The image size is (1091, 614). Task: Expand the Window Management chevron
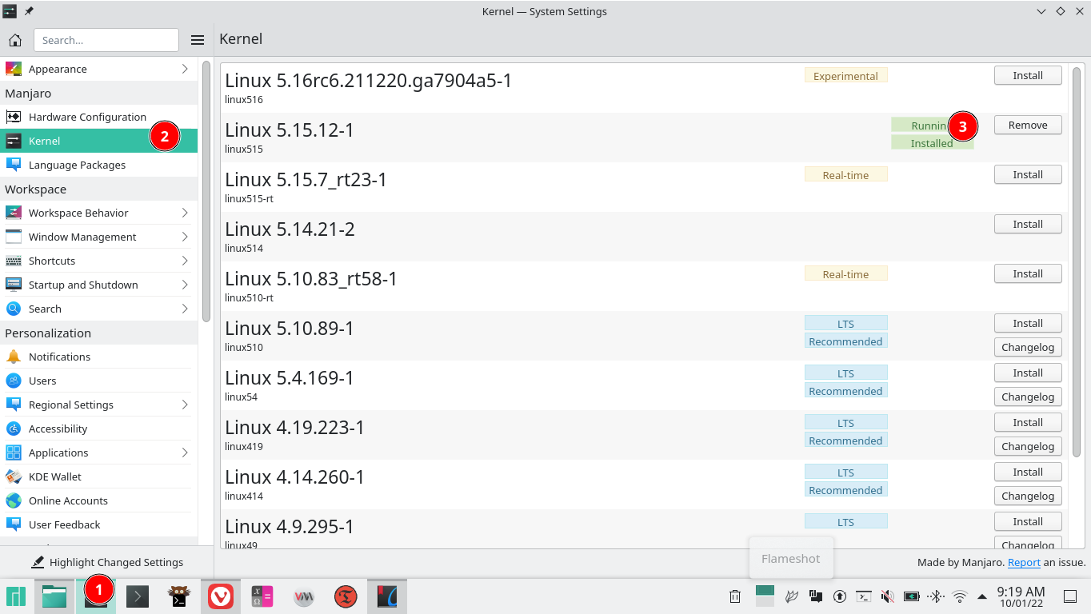click(x=185, y=237)
